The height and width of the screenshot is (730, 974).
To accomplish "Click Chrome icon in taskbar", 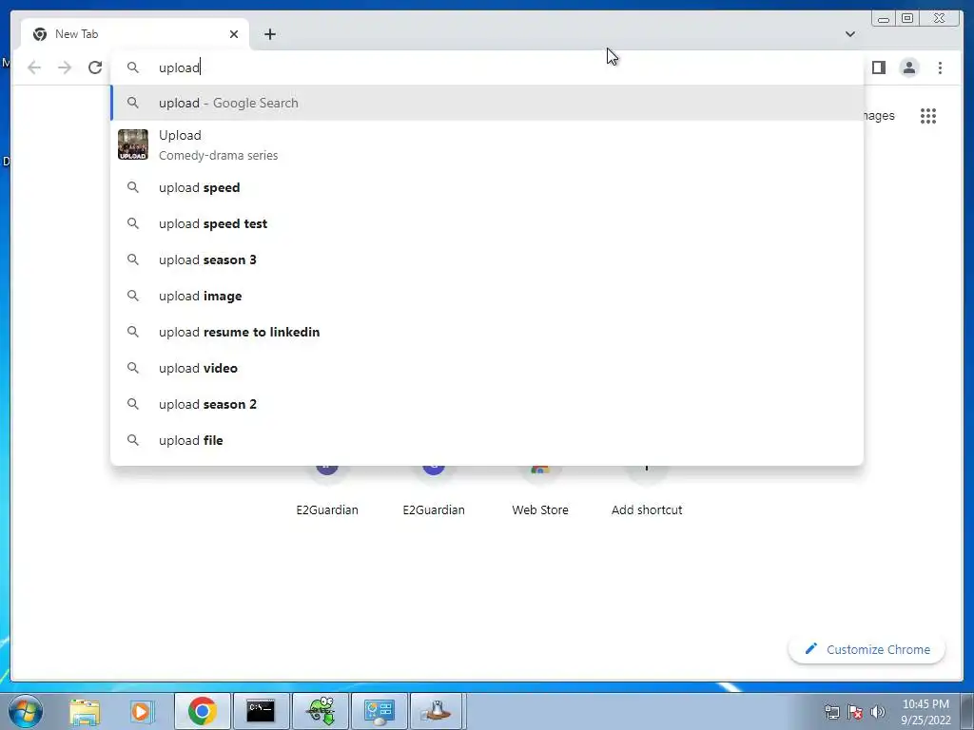I will click(x=202, y=711).
